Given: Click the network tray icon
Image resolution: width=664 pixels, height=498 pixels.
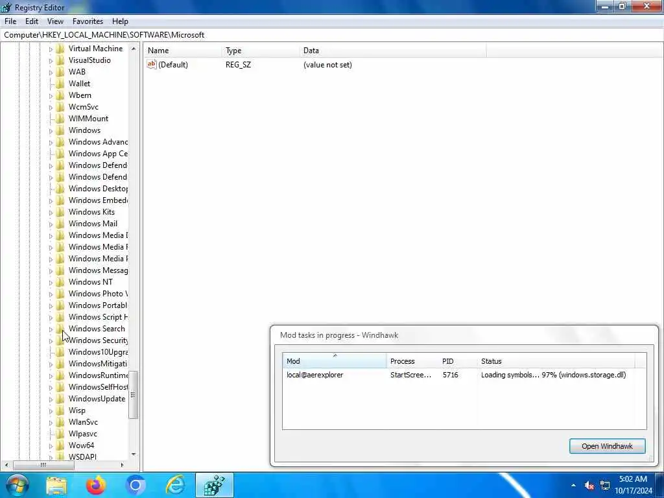Looking at the screenshot, I should click(605, 485).
